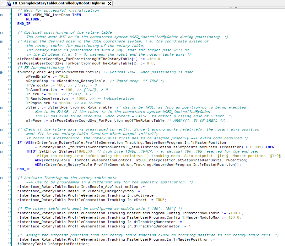The height and width of the screenshot is (246, 285).
Task: Collapse the THIS^.SetError_2Values statement
Action: (x=2, y=151)
